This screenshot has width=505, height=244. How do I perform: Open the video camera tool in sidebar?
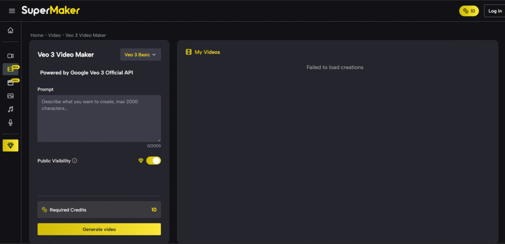click(x=10, y=56)
